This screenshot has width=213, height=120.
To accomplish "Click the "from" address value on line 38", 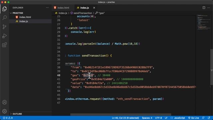I will pyautogui.click(x=118, y=67).
